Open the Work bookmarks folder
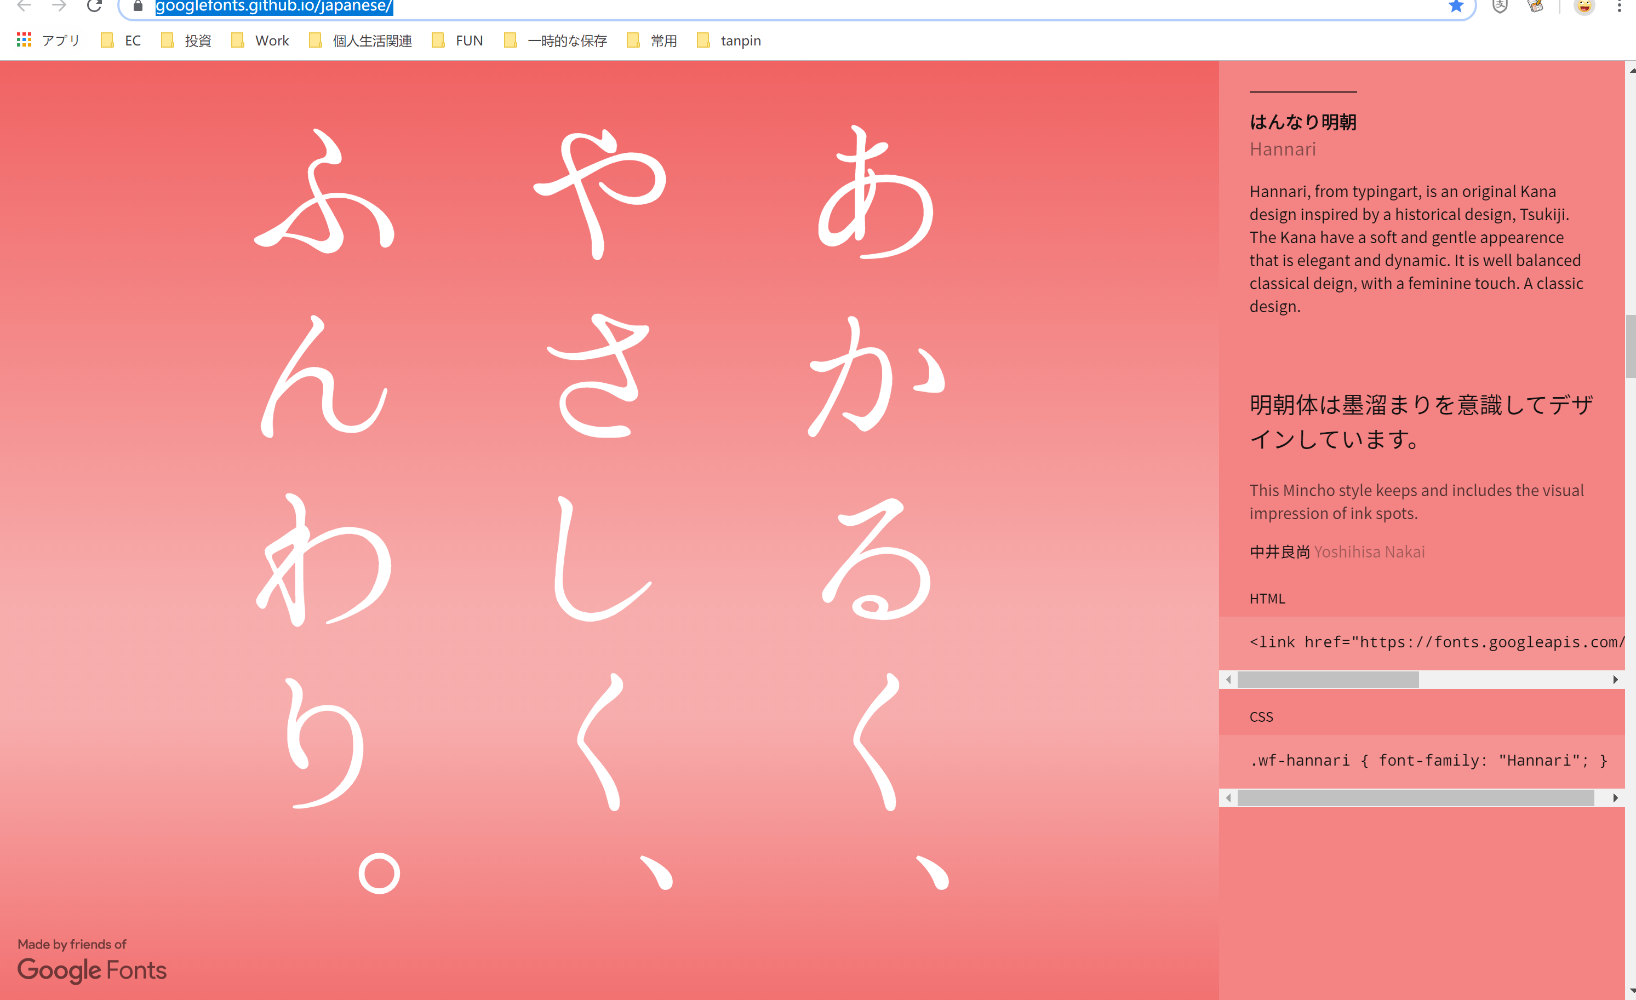Image resolution: width=1636 pixels, height=1000 pixels. coord(260,41)
